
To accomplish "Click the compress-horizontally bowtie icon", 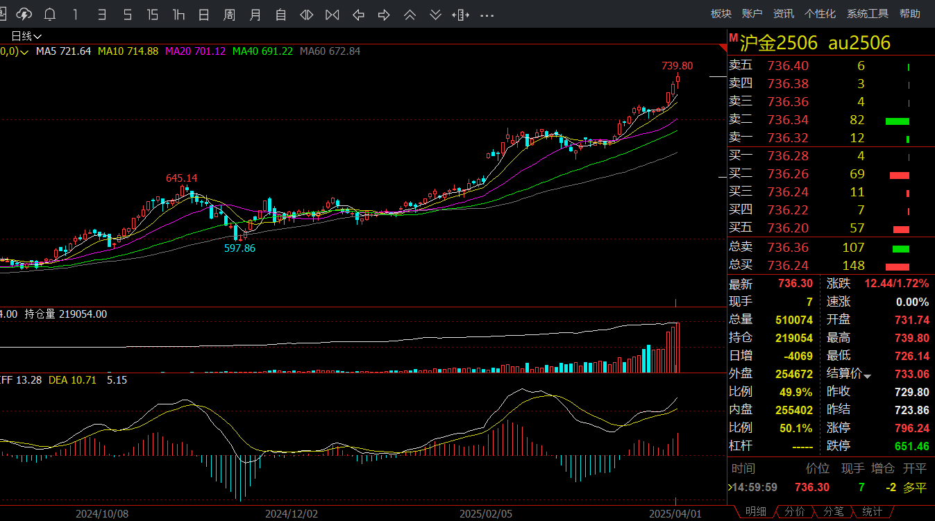I will [332, 14].
